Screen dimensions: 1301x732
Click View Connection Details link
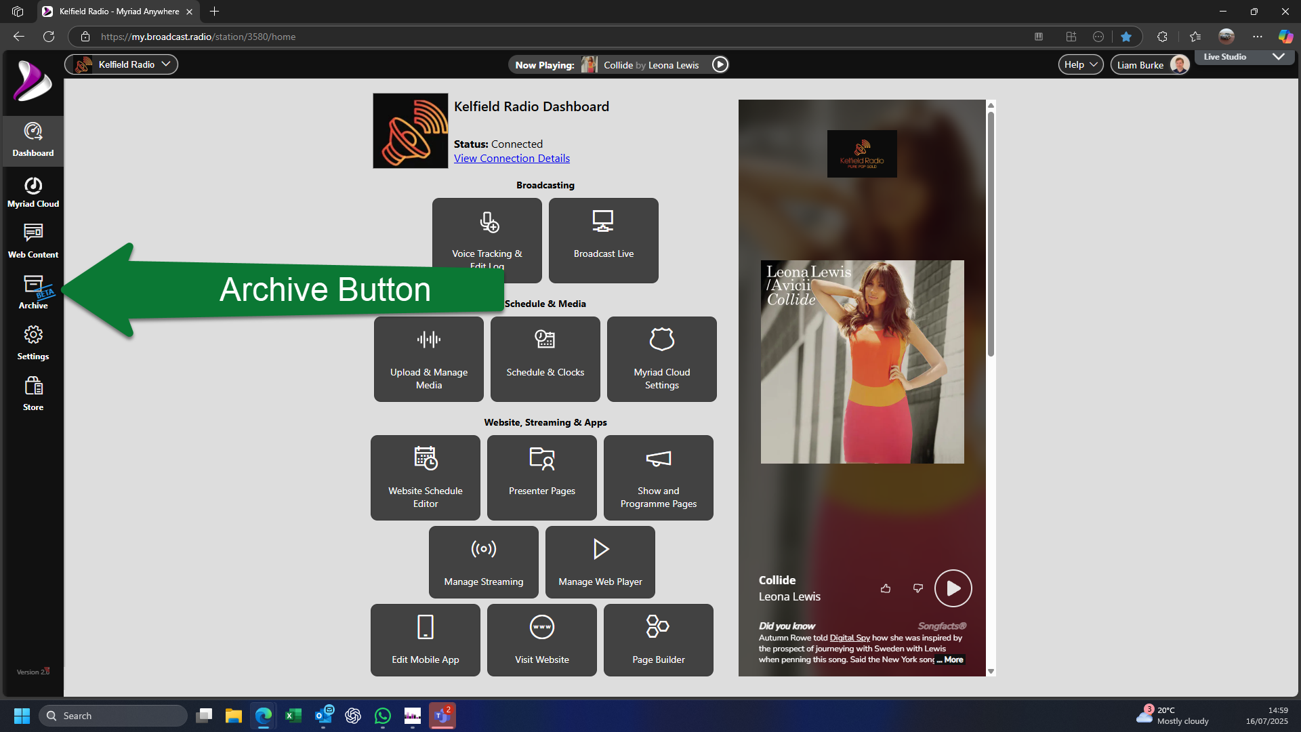click(x=512, y=158)
